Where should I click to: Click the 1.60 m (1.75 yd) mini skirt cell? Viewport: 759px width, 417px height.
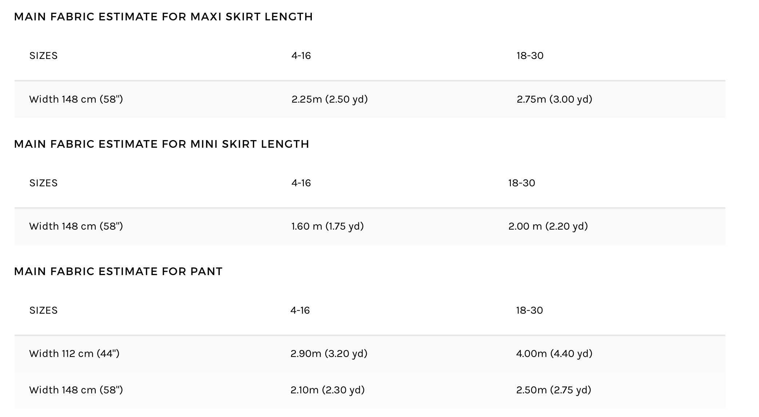327,226
